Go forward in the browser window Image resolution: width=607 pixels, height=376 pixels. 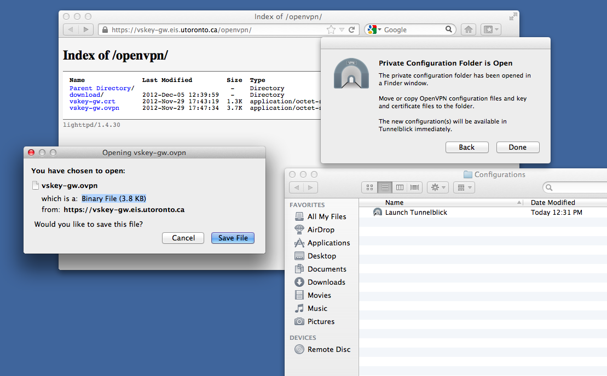tap(86, 30)
